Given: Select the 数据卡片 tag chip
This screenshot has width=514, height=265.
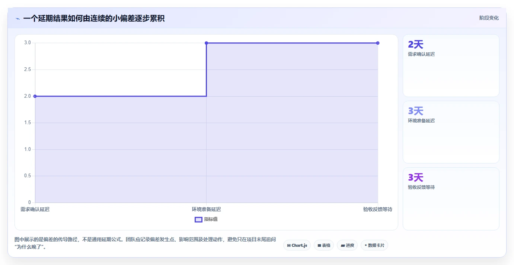Looking at the screenshot, I should tap(374, 245).
